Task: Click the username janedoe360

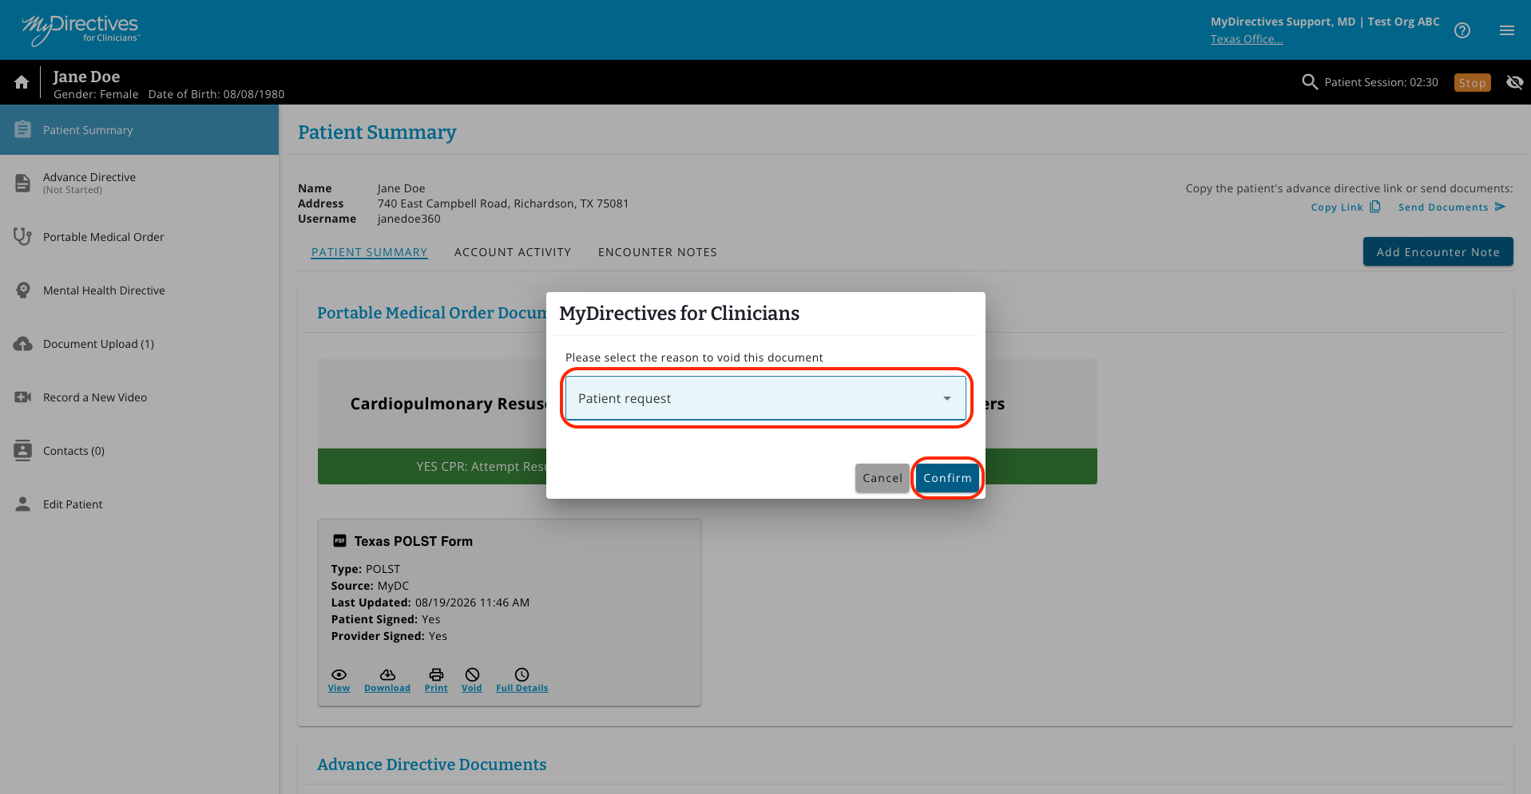Action: pyautogui.click(x=409, y=219)
